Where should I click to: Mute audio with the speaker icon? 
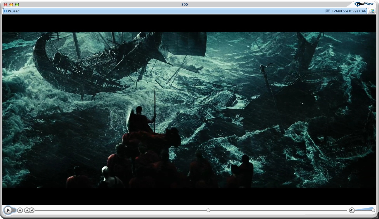352,210
